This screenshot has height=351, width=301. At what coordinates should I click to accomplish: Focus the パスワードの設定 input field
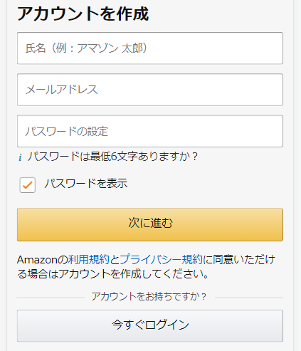point(150,131)
